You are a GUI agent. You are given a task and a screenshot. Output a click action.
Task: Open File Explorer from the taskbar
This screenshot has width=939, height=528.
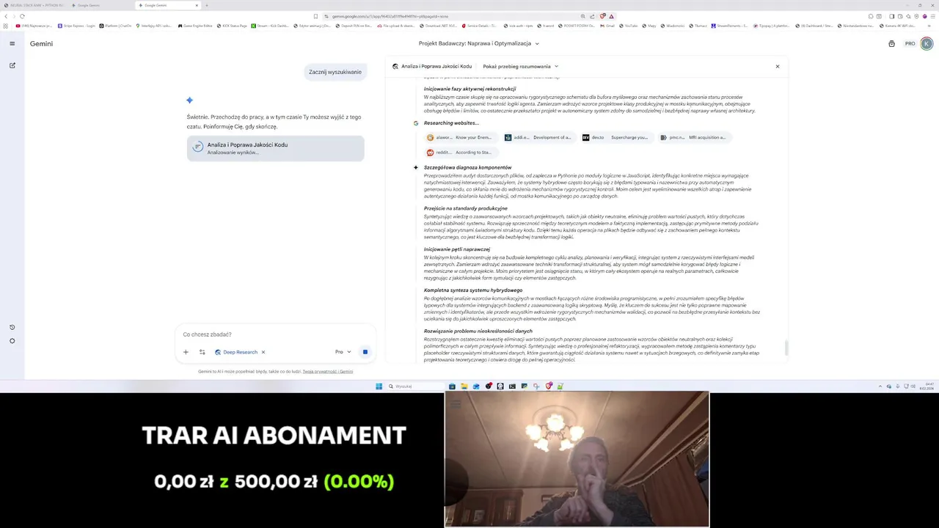tap(464, 386)
